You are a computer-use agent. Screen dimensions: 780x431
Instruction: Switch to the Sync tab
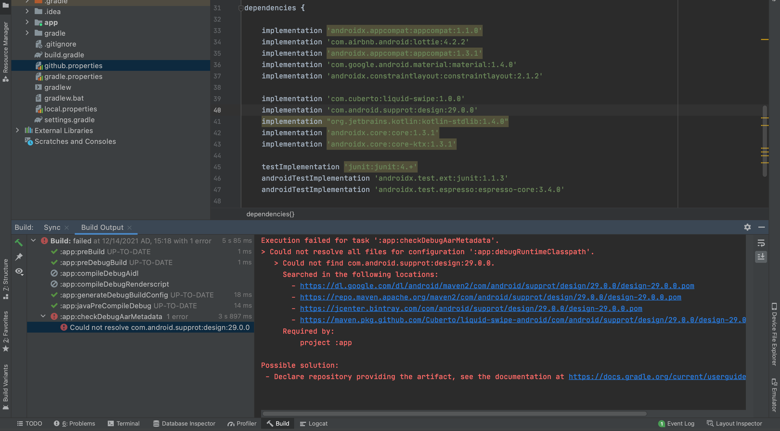pyautogui.click(x=52, y=227)
